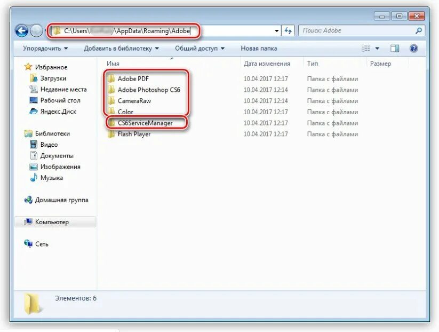Click the search magnifier icon
This screenshot has height=332, width=439.
coord(419,30)
